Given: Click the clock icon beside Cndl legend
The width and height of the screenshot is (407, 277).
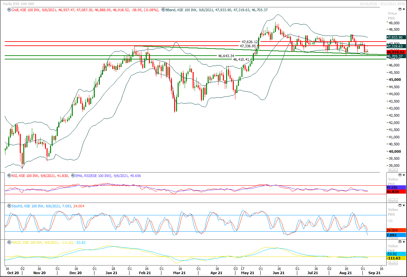Looking at the screenshot, I should point(9,10).
